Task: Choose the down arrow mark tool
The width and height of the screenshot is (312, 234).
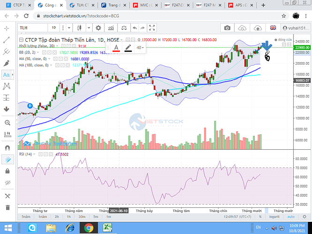Action: [x=7, y=109]
